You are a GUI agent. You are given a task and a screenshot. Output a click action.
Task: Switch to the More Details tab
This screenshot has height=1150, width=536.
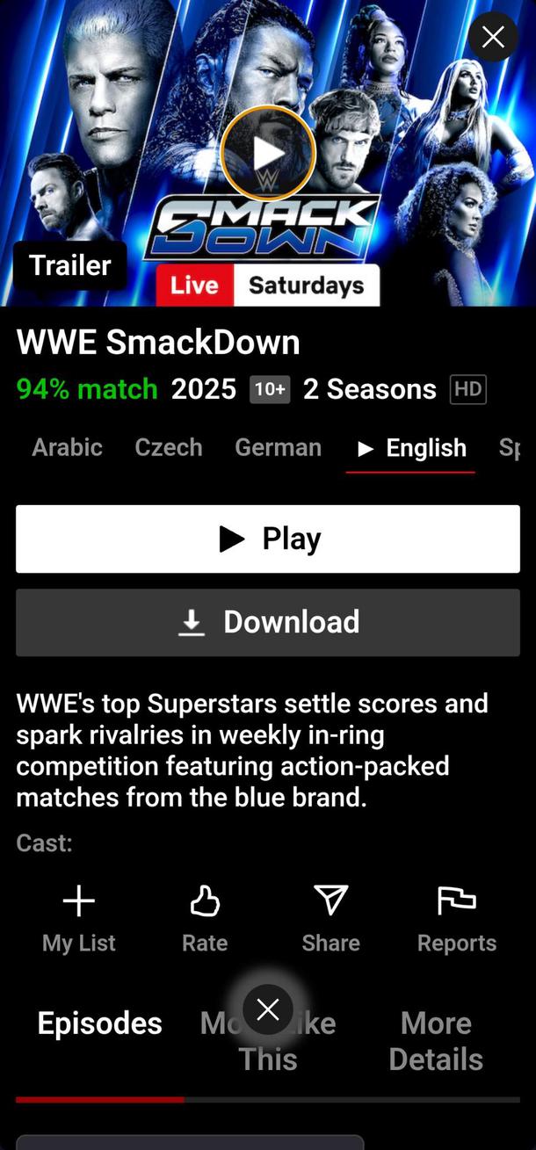point(436,1041)
